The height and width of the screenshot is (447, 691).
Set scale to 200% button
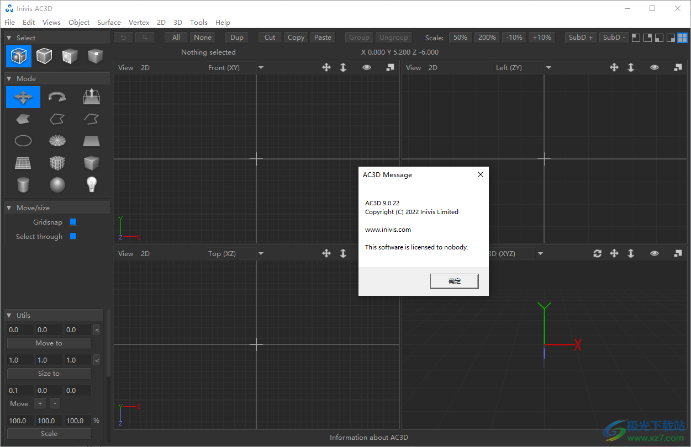(x=487, y=38)
